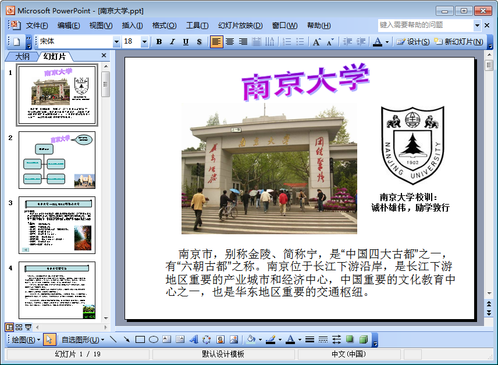This screenshot has height=365, width=498.
Task: Insert Clip Art
Action: 220,340
